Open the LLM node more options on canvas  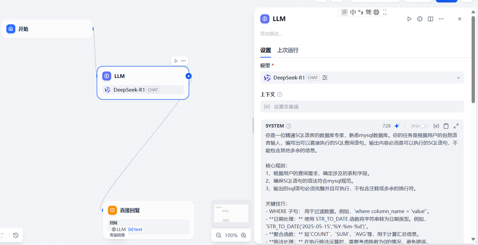pyautogui.click(x=183, y=61)
